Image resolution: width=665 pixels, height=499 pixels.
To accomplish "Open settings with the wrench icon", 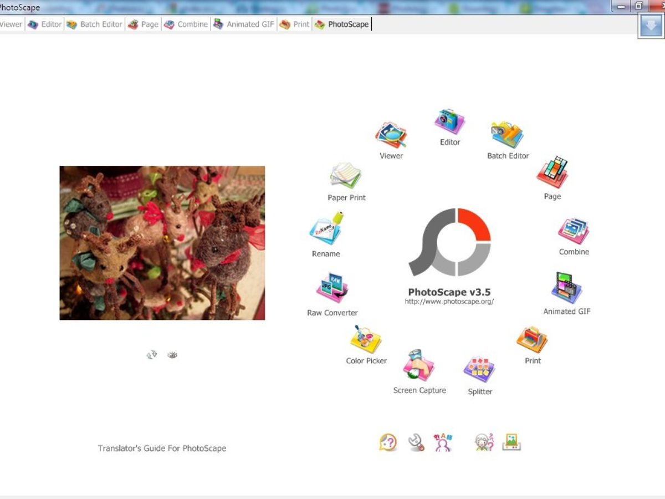I will [416, 442].
